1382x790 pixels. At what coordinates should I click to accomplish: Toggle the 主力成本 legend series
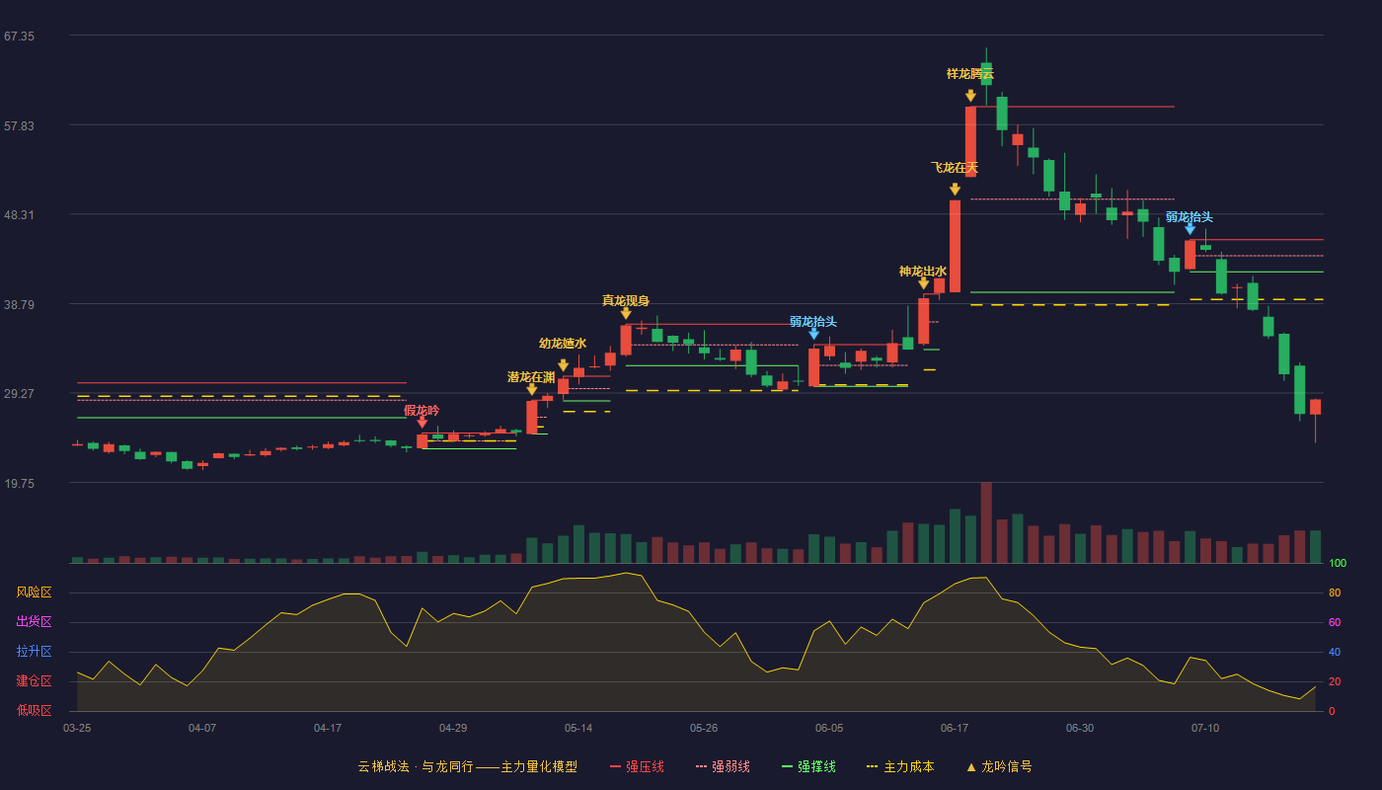900,766
